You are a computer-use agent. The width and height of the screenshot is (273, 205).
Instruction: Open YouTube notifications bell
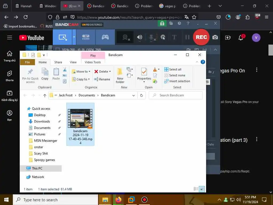[241, 37]
